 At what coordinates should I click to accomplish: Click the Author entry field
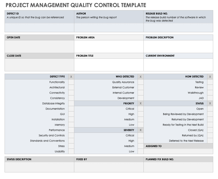point(109,27)
